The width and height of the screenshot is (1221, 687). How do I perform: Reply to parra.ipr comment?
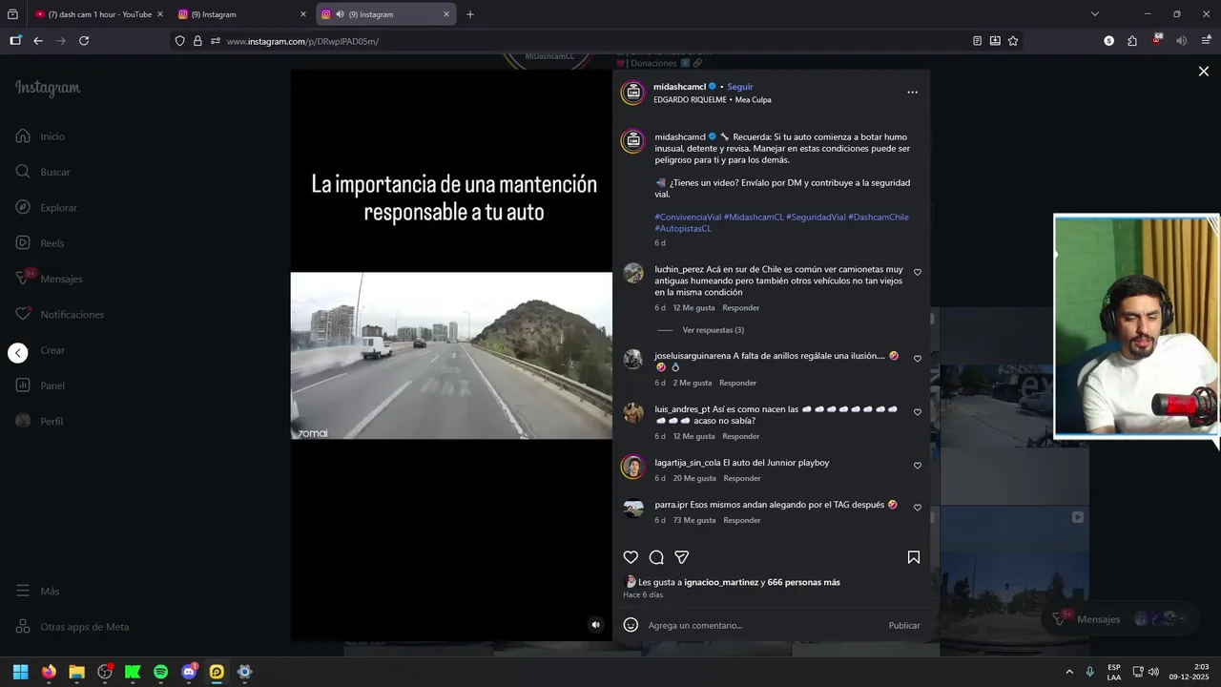coord(742,520)
